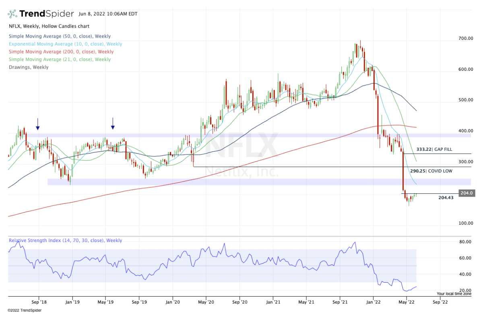Image resolution: width=483 pixels, height=314 pixels.
Task: Click the TrendSpider brand name text
Action: click(47, 14)
